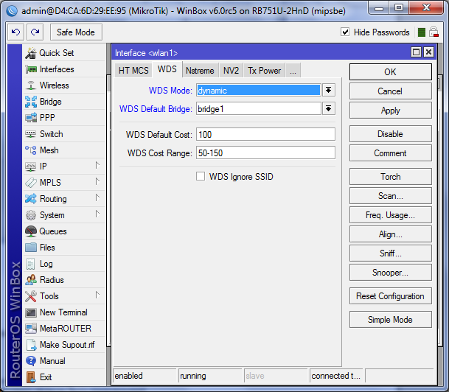Image resolution: width=449 pixels, height=392 pixels.
Task: Switch to HT MCS tab
Action: coord(133,71)
